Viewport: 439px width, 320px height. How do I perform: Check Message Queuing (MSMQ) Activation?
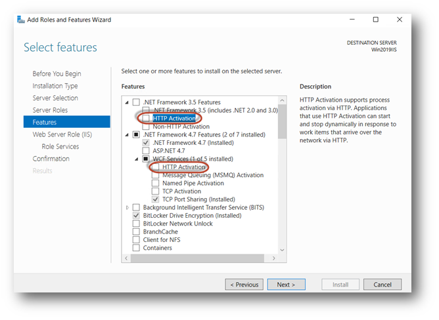[156, 175]
